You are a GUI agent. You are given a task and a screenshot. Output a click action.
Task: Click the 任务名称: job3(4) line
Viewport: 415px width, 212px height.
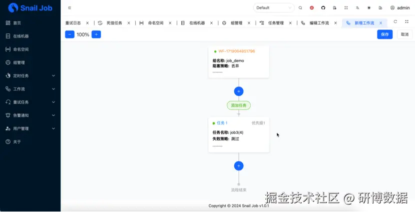tap(228, 132)
